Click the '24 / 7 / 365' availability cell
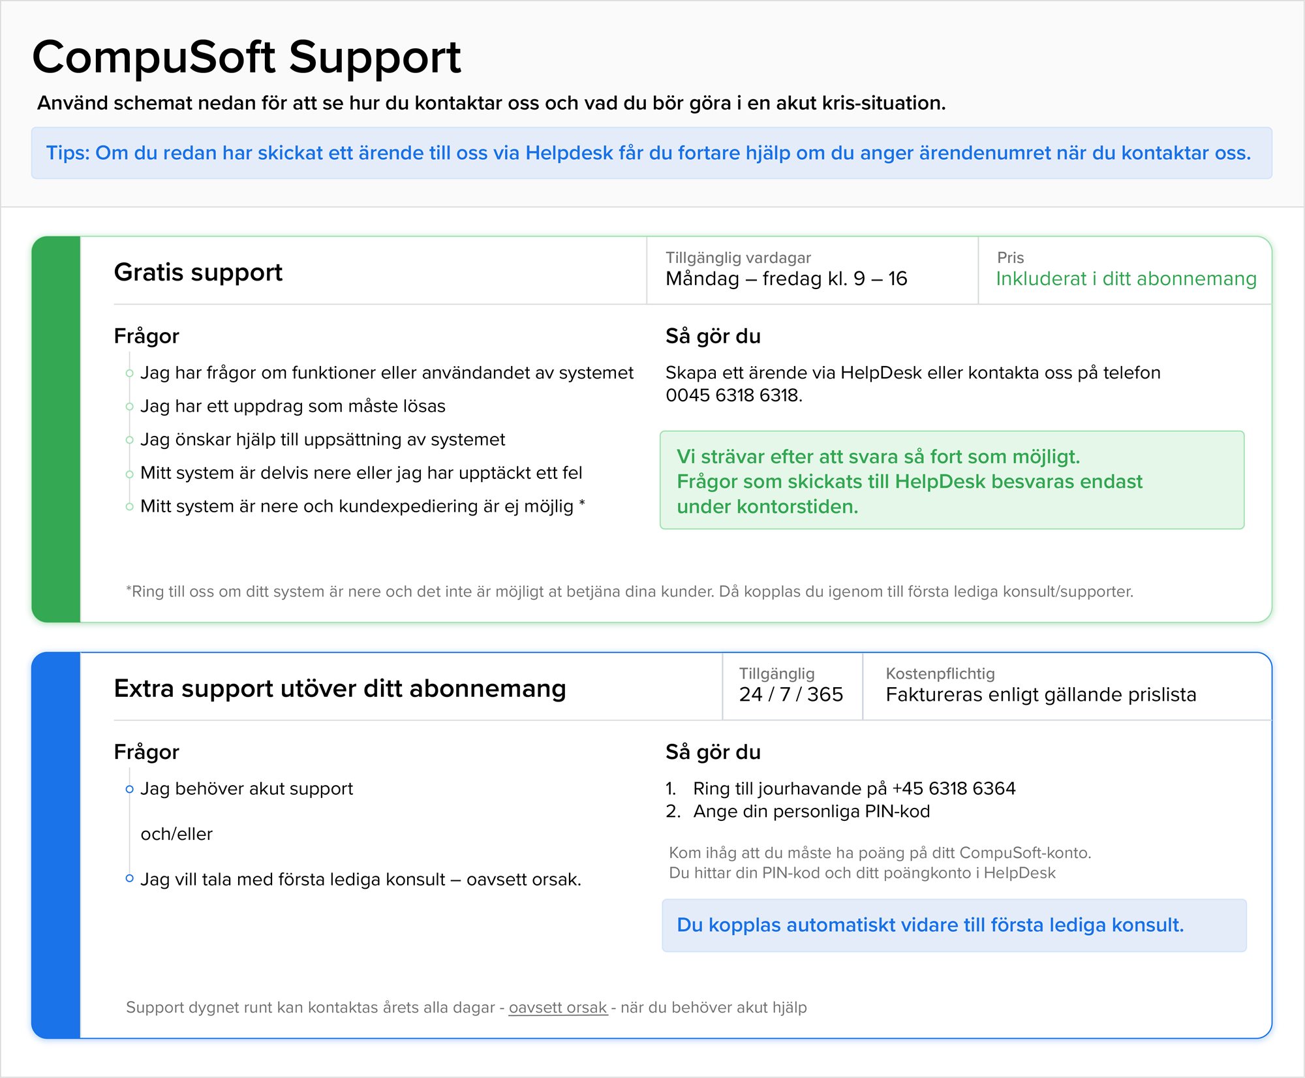The image size is (1305, 1078). click(x=791, y=694)
